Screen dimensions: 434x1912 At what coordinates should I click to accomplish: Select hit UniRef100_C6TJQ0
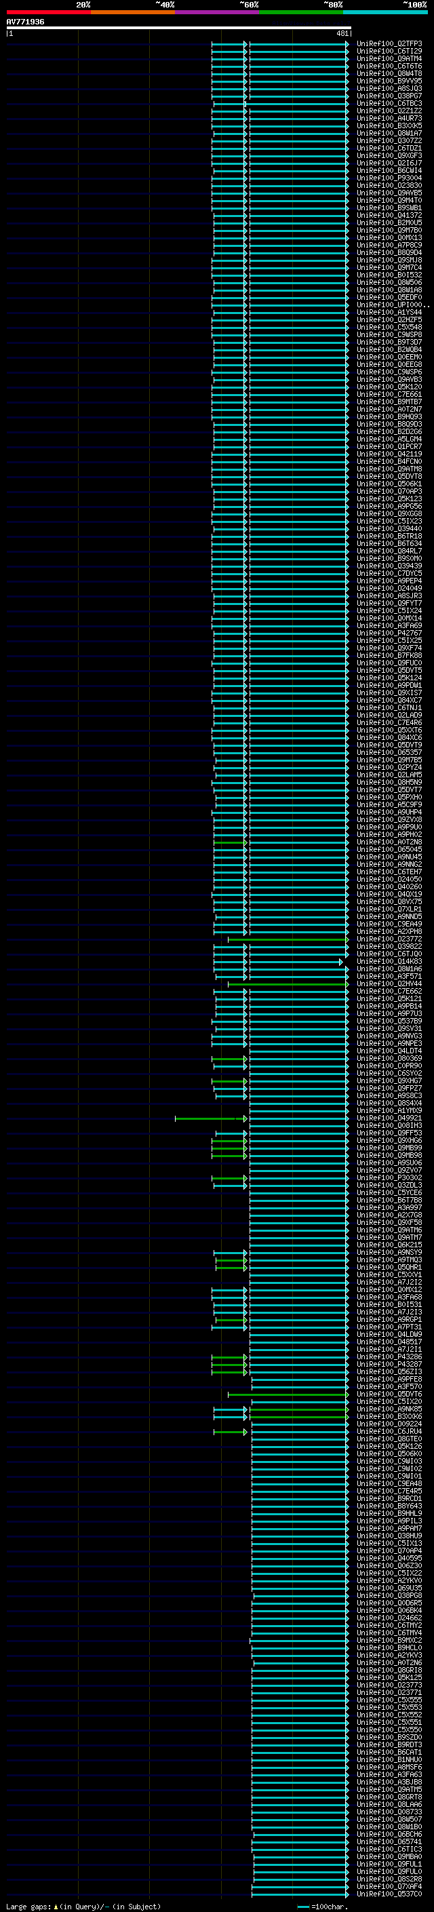click(389, 954)
